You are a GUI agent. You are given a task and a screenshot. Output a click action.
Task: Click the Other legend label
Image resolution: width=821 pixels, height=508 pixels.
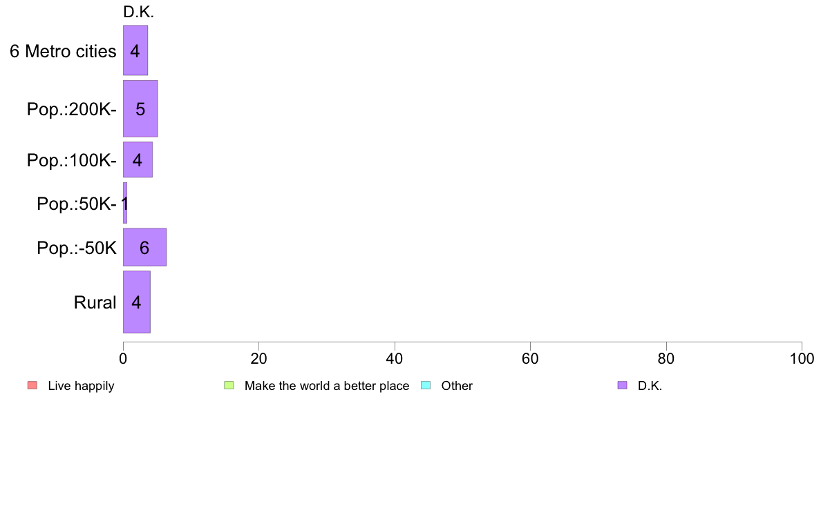pyautogui.click(x=457, y=386)
